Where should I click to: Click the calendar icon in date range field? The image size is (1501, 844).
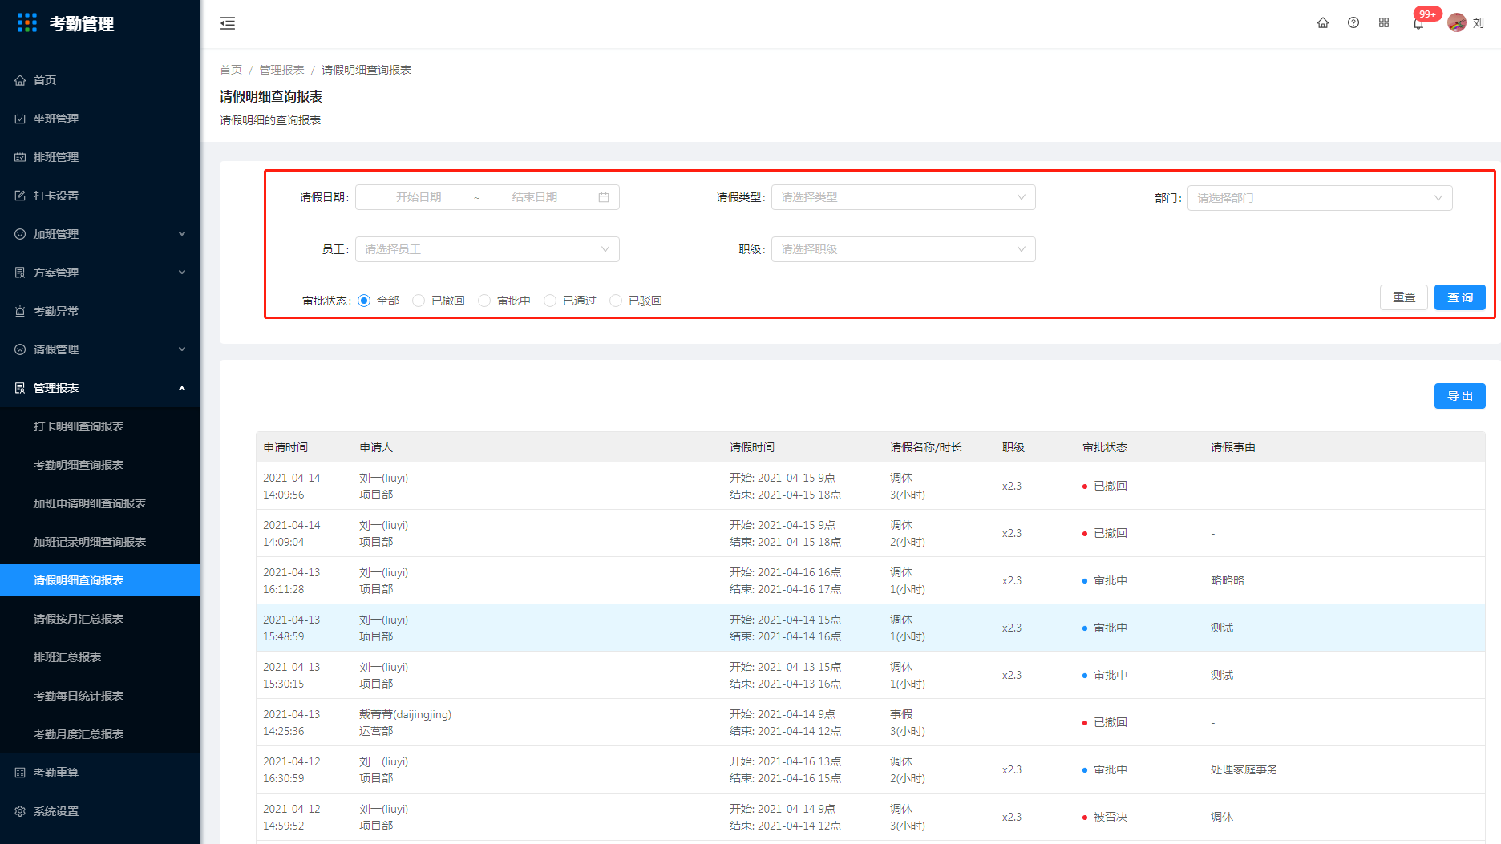(x=604, y=197)
